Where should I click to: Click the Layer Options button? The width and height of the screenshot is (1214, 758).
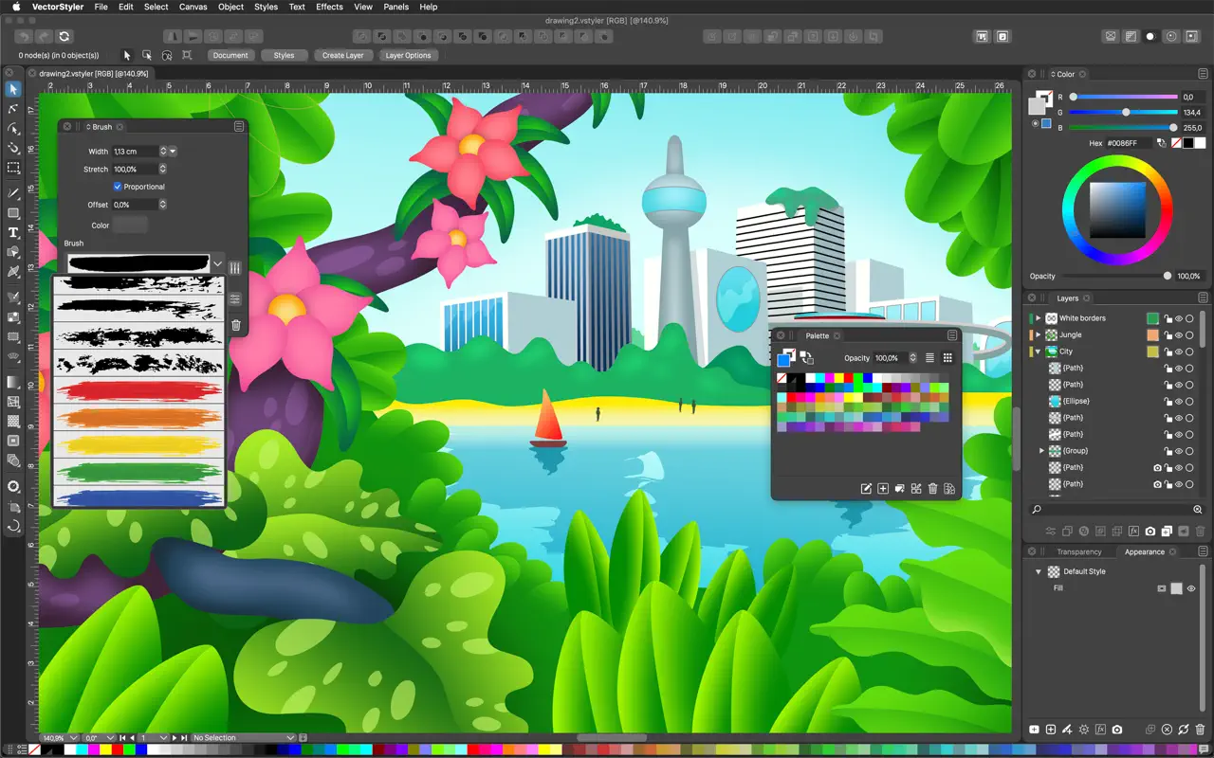coord(408,55)
